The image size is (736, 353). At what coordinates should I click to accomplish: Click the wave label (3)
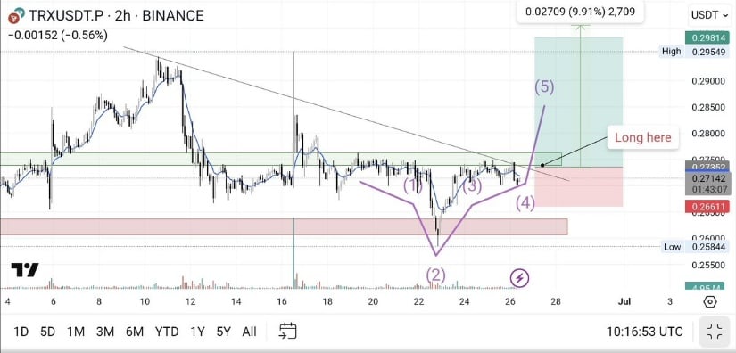[x=472, y=186]
